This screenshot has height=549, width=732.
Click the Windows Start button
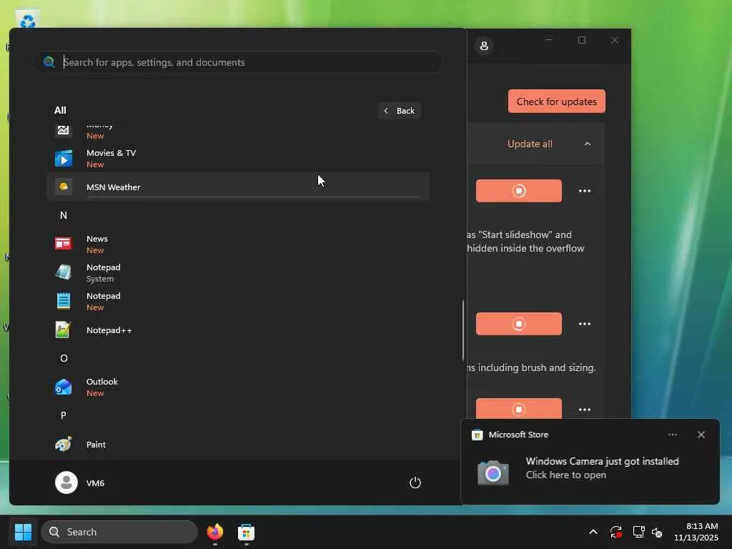(23, 532)
